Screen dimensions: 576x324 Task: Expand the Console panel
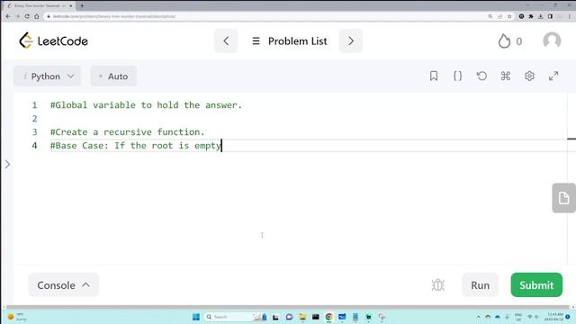click(64, 285)
